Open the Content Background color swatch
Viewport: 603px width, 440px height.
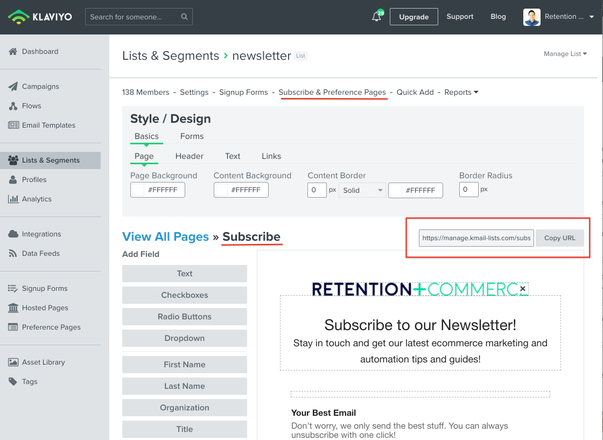[221, 190]
